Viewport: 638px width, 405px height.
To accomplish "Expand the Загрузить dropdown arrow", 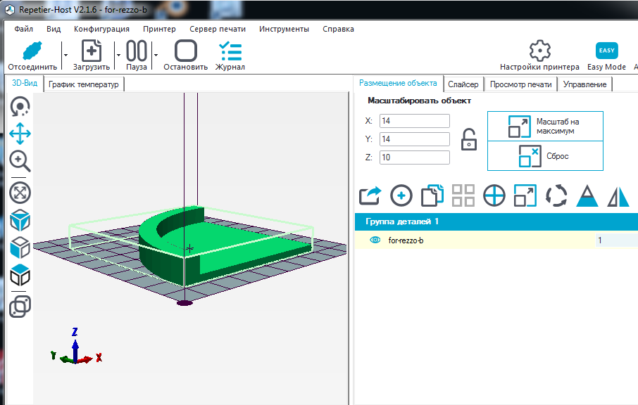I will [118, 56].
